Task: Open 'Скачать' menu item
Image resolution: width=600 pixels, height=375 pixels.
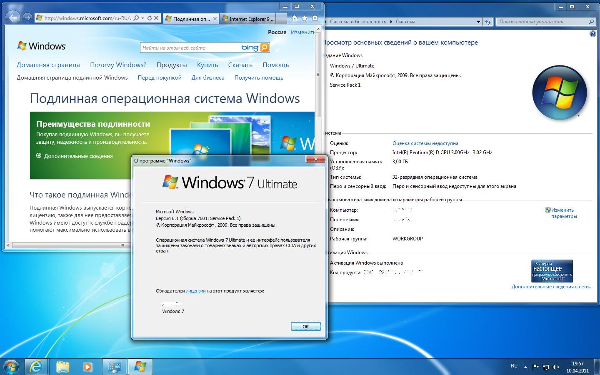Action: pyautogui.click(x=240, y=65)
